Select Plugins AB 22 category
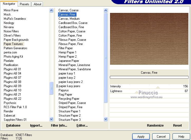Viewport: 191px width, 140px height. 12,99
